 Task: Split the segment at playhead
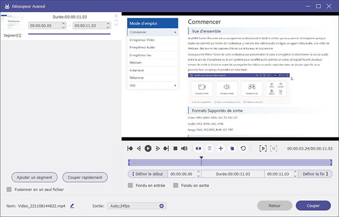click(198, 148)
